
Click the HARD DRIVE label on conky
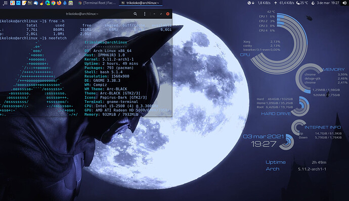276,114
